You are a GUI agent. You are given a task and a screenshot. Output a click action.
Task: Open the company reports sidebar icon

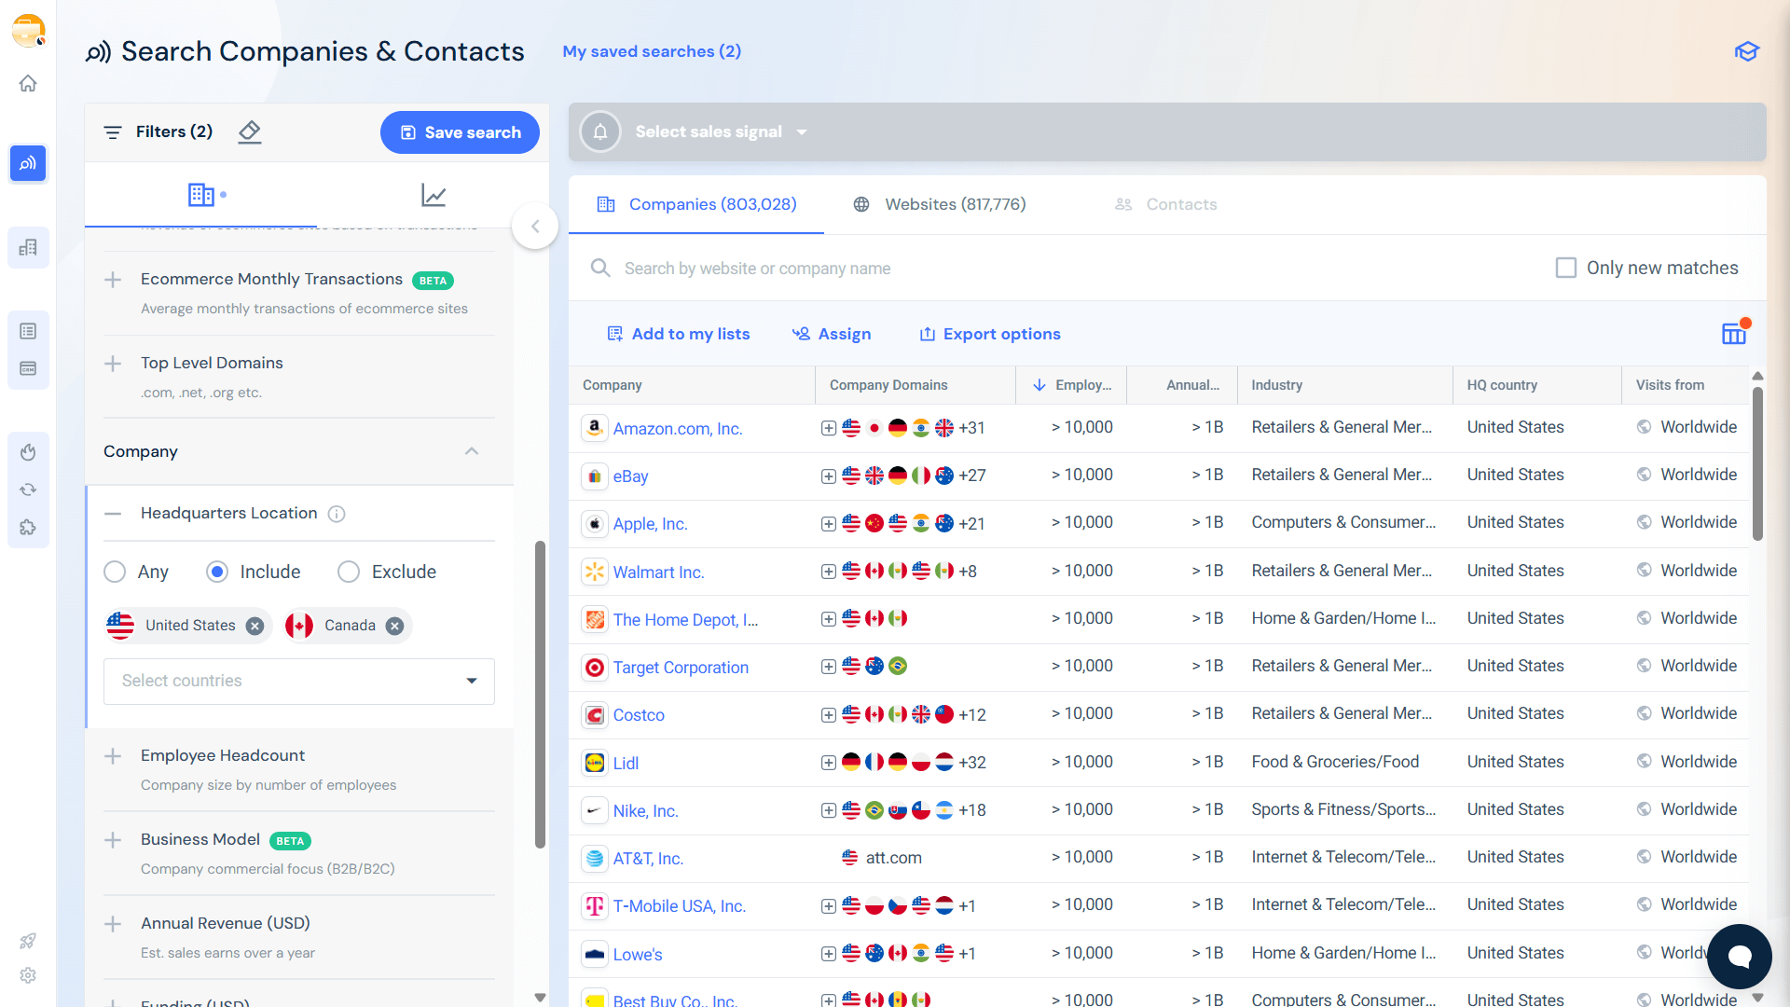pos(28,247)
